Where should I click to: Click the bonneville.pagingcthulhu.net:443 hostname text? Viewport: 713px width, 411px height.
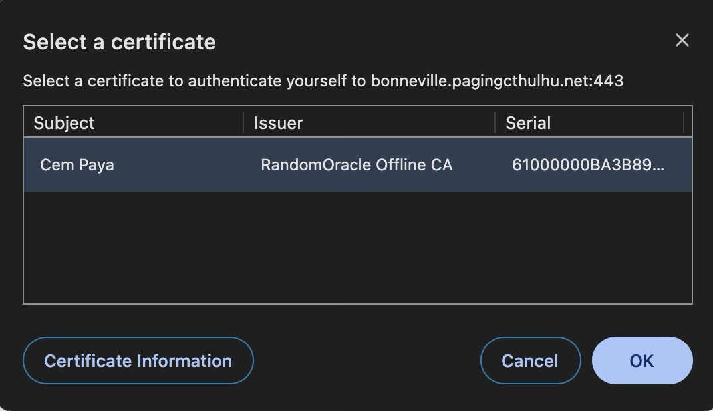click(x=496, y=81)
